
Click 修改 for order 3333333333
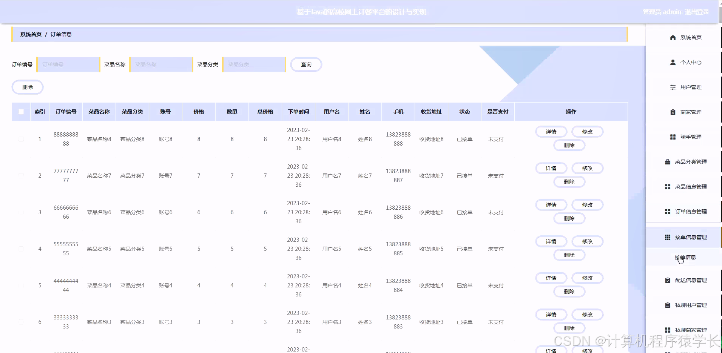tap(587, 315)
